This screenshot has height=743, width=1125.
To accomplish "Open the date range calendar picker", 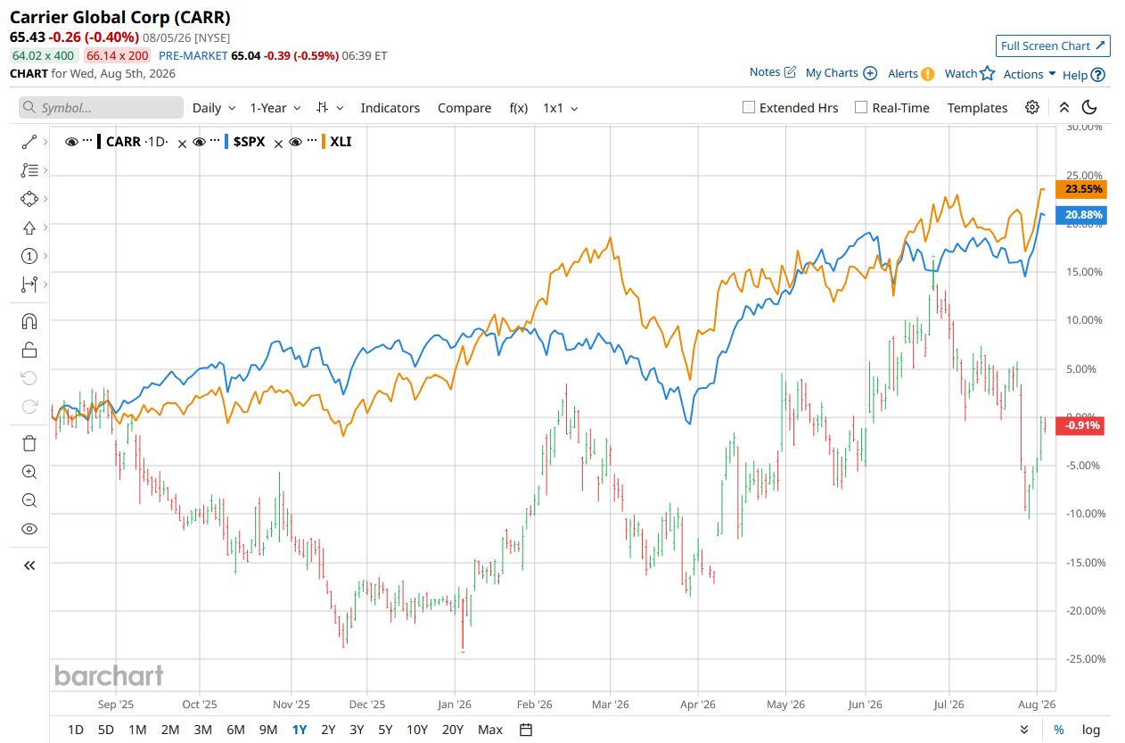I will pos(526,730).
